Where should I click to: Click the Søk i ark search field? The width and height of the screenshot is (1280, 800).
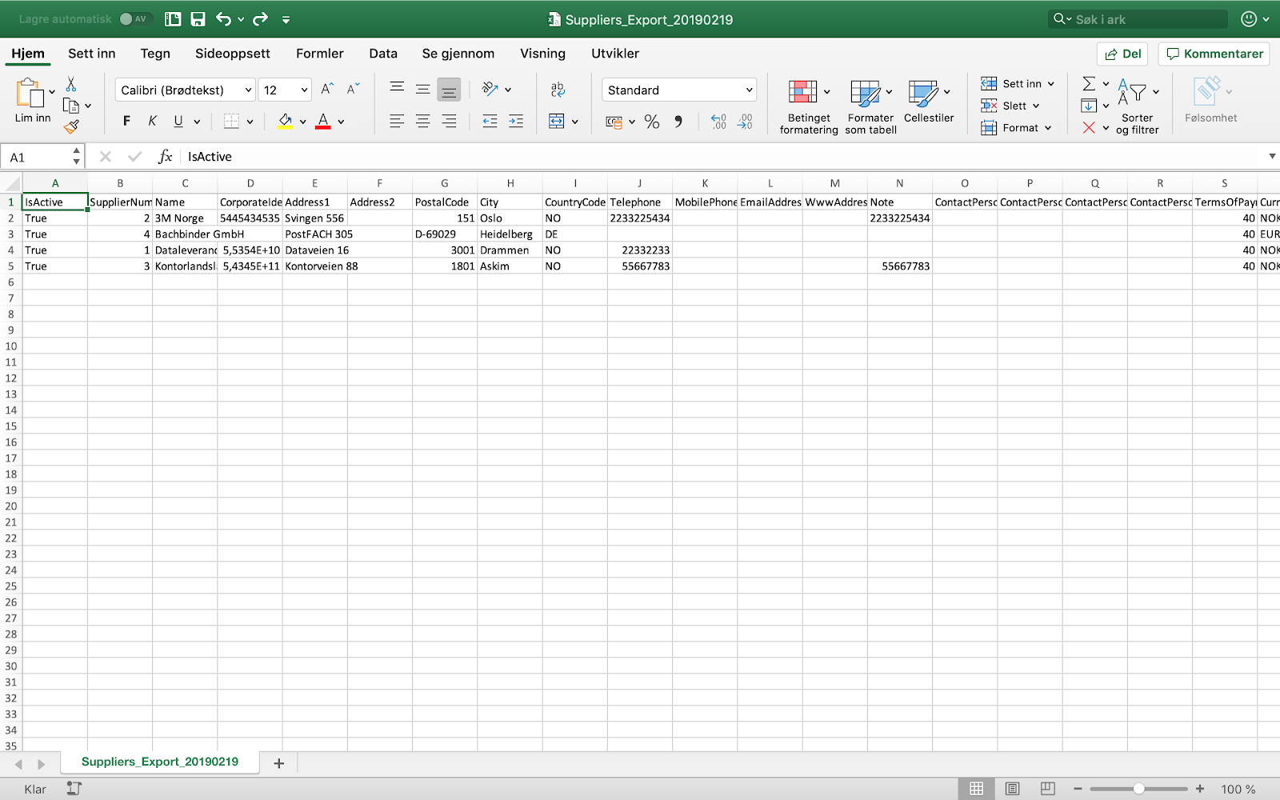pos(1138,19)
